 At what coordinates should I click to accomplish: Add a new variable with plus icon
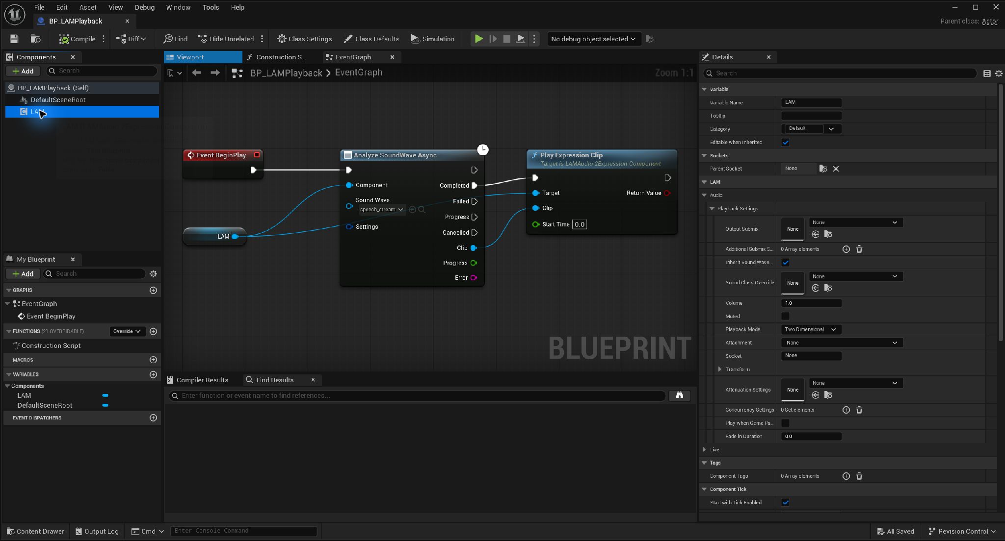[153, 374]
